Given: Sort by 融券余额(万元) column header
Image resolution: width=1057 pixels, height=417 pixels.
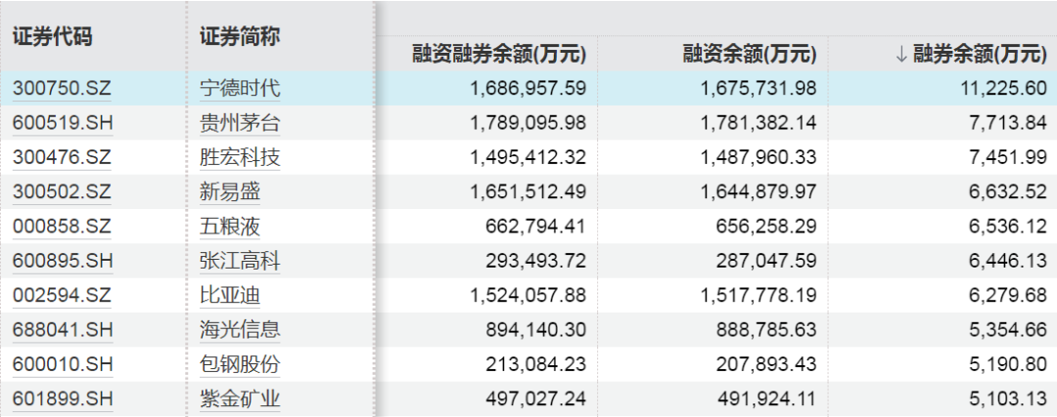Looking at the screenshot, I should [971, 54].
